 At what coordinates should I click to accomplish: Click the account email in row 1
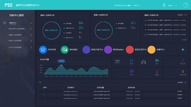[x=71, y=91]
